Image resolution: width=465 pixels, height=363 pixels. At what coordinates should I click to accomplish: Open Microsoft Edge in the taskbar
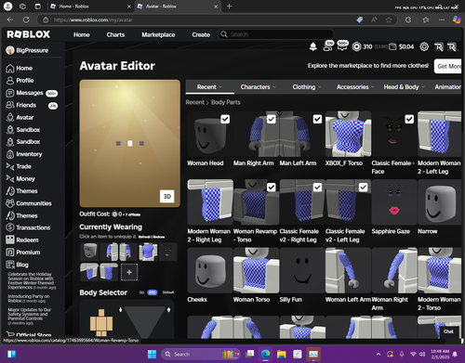[265, 354]
